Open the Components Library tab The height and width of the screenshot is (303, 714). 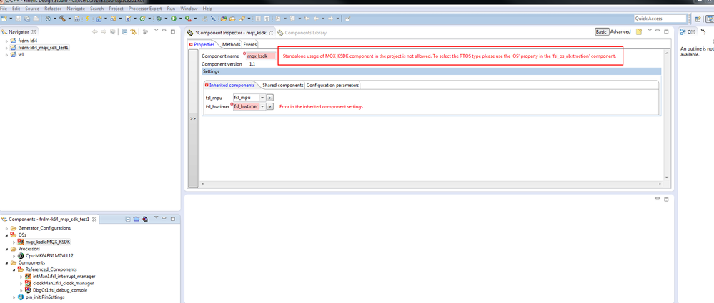302,32
